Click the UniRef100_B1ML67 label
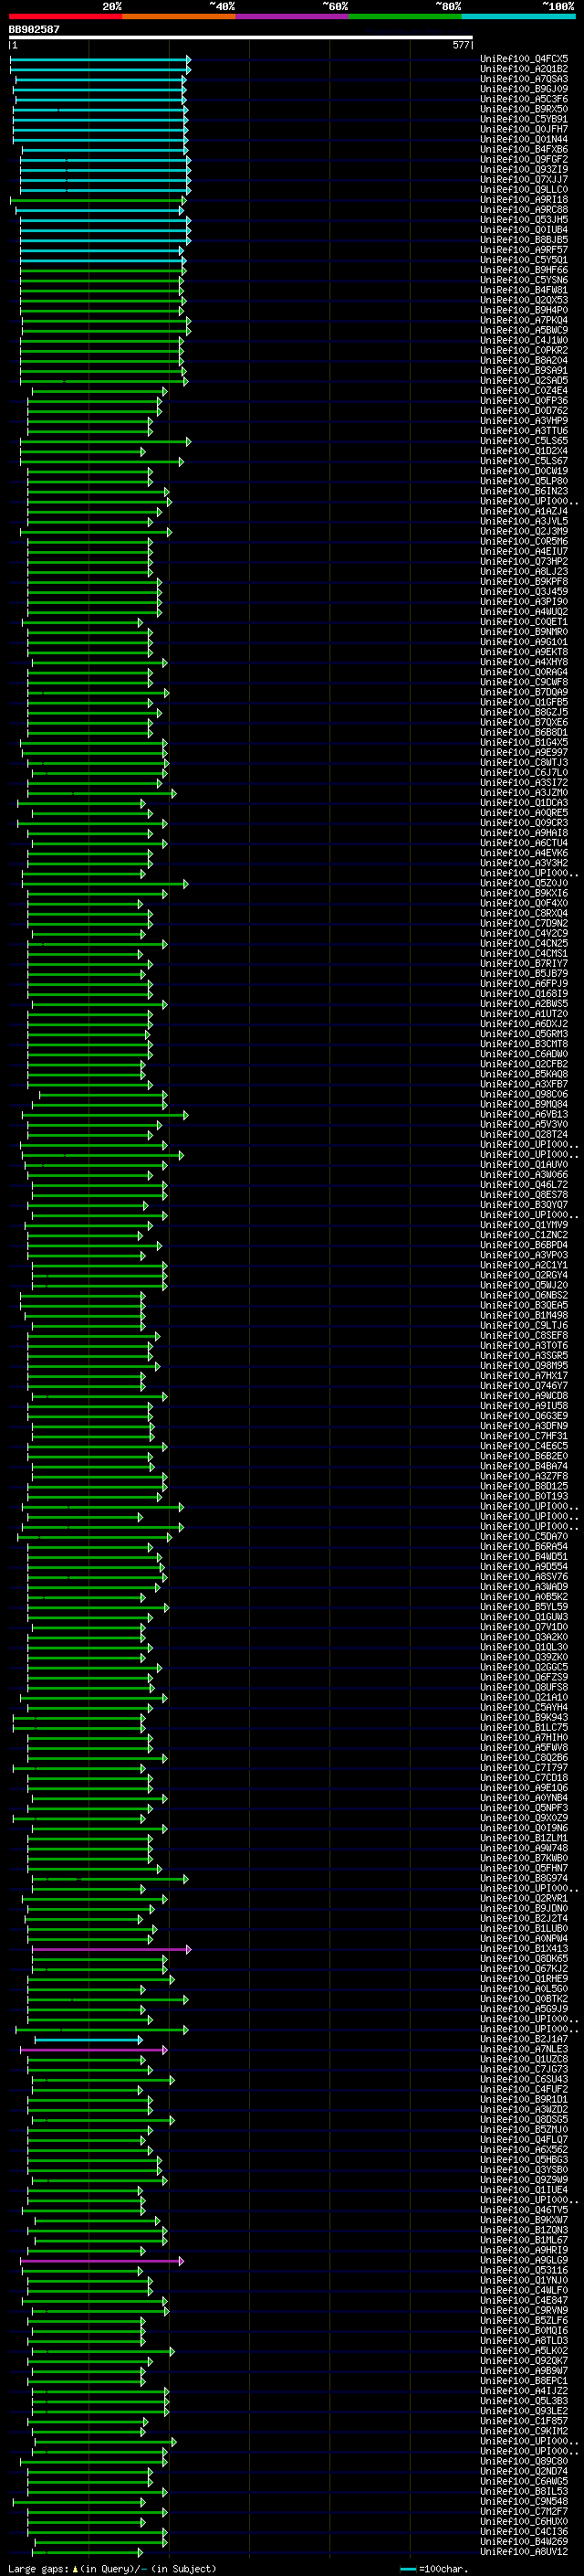The height and width of the screenshot is (2576, 584). (x=524, y=2241)
